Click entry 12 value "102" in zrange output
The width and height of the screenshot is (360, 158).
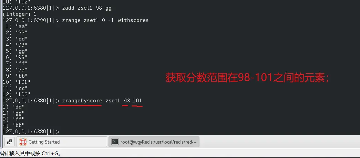tap(23, 94)
